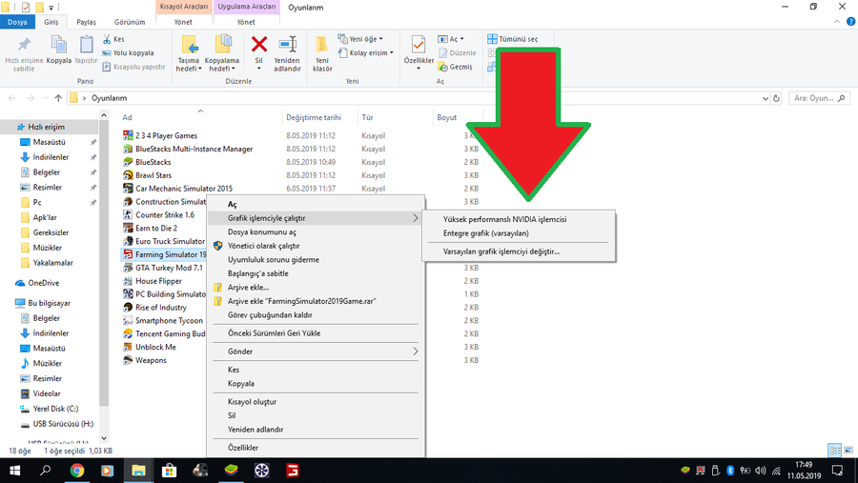Select Entegre grafik (varsayılan)
The width and height of the screenshot is (858, 483).
tap(486, 233)
